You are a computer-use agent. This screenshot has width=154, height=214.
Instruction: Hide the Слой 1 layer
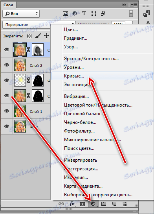(7, 111)
